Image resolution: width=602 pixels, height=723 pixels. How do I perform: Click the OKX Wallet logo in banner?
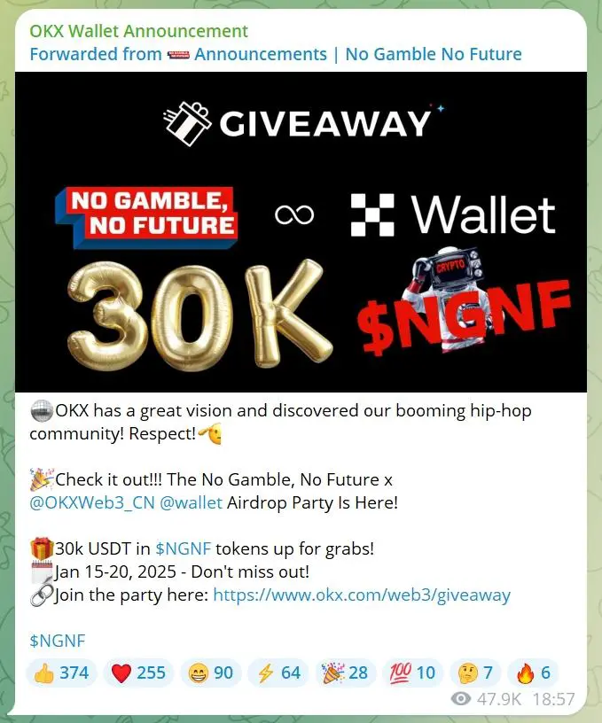[x=453, y=215]
